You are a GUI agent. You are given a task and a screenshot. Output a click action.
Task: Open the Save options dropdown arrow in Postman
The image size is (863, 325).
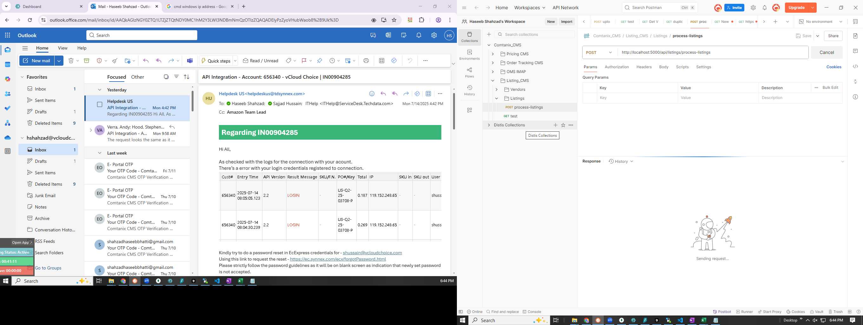pos(817,36)
